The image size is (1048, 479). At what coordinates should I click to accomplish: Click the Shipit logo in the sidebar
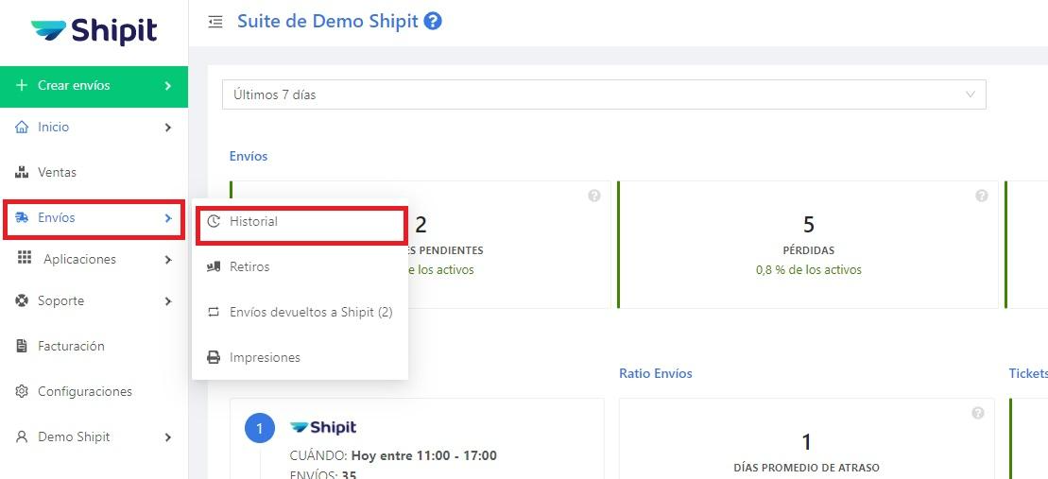pos(94,31)
